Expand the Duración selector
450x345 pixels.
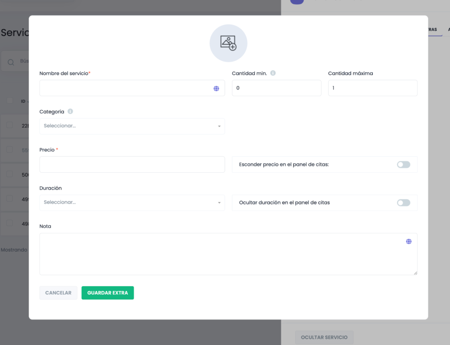(132, 203)
